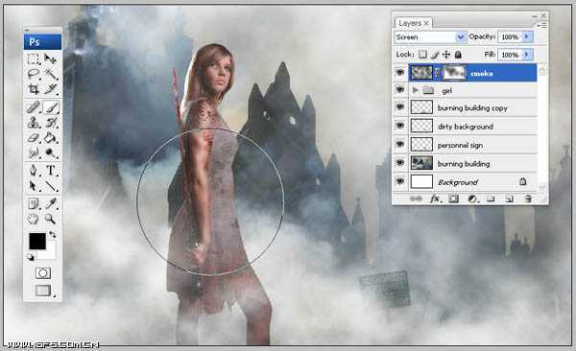Delete layer with the trash icon
This screenshot has width=576, height=351.
click(528, 199)
